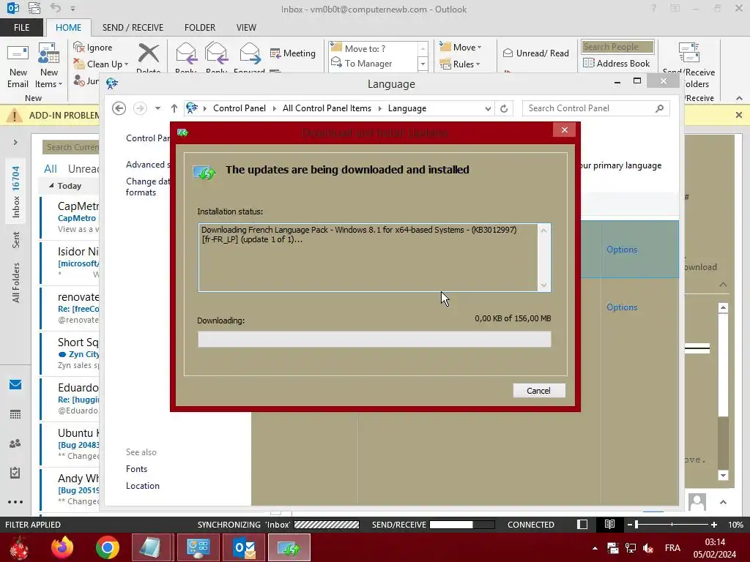Click the zoom in plus button

[x=714, y=524]
